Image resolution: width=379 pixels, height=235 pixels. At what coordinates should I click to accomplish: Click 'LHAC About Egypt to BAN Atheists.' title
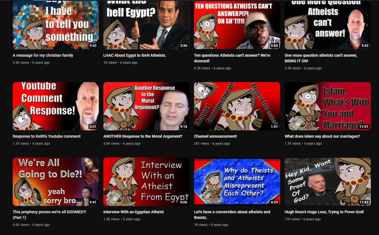[135, 55]
